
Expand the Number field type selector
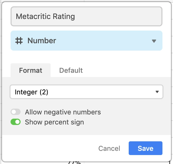[86, 41]
